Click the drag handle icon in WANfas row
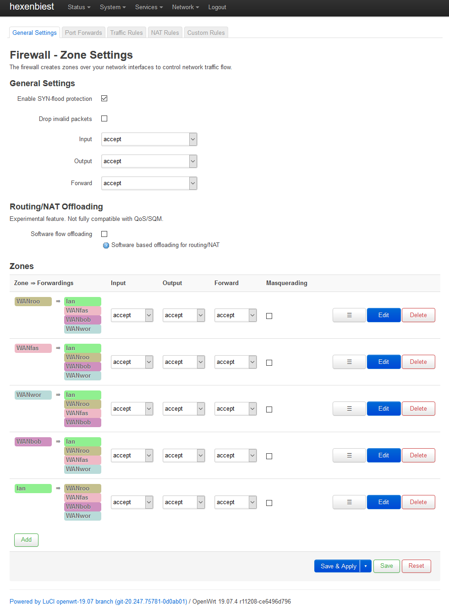This screenshot has width=449, height=610. click(349, 362)
